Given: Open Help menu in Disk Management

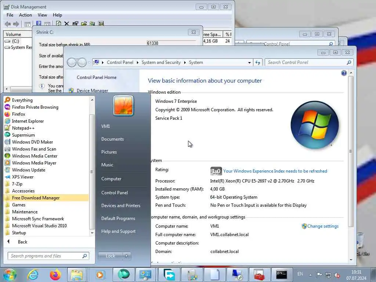Looking at the screenshot, I should (57, 15).
